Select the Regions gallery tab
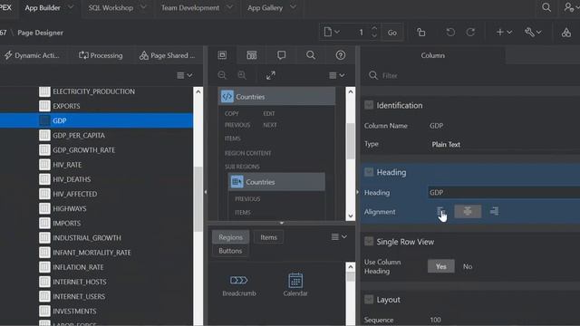This screenshot has width=580, height=326. (230, 237)
